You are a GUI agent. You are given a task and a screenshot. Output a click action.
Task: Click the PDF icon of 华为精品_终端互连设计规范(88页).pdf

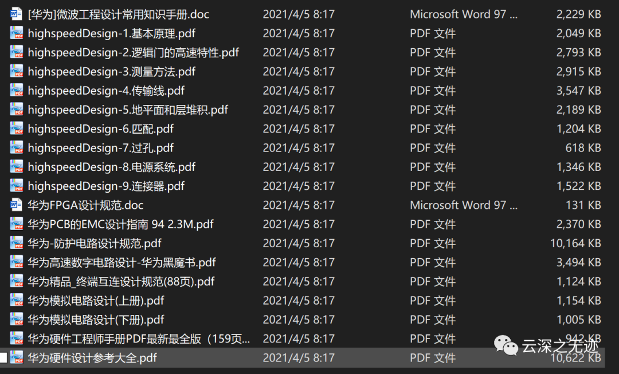click(x=16, y=281)
